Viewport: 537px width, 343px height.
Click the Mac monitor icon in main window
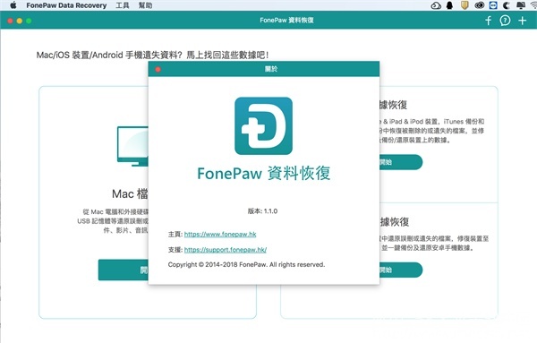pos(132,146)
